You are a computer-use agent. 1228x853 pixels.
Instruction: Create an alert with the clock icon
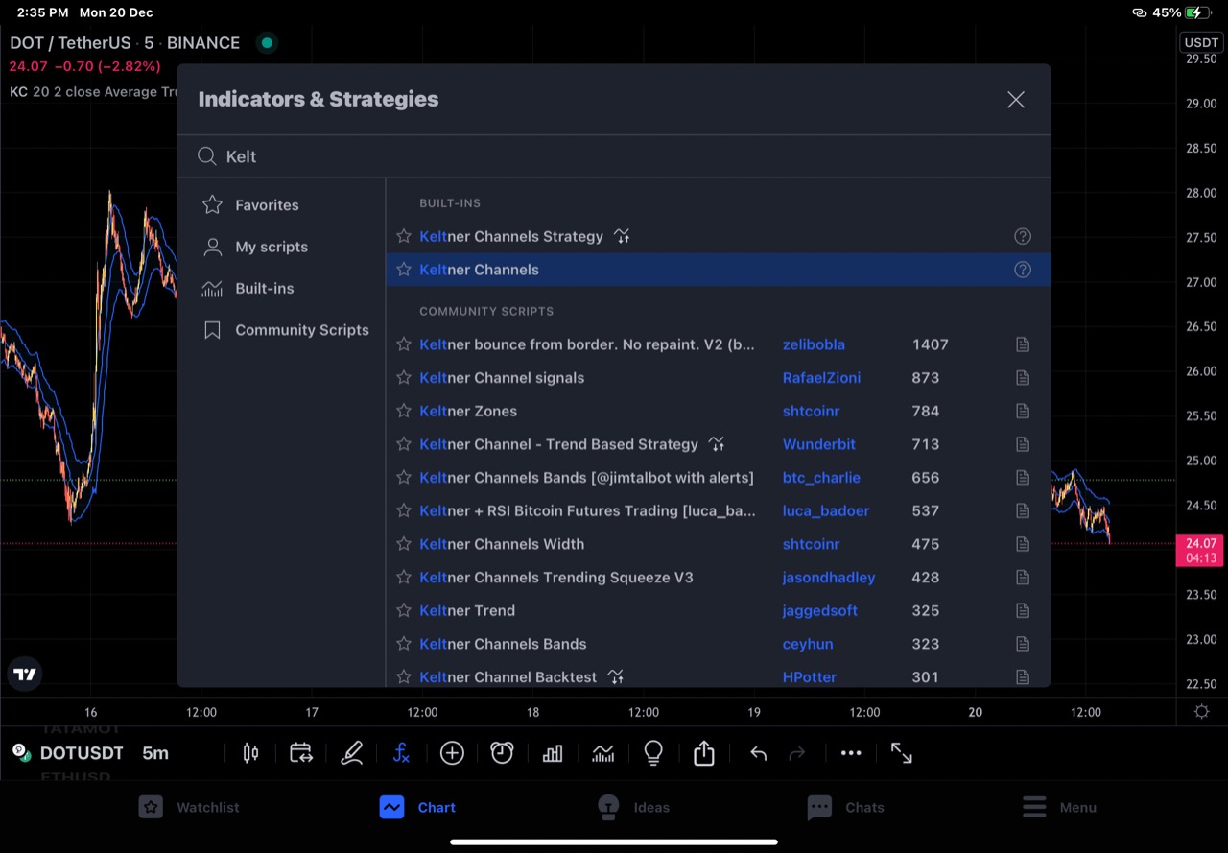pyautogui.click(x=502, y=753)
